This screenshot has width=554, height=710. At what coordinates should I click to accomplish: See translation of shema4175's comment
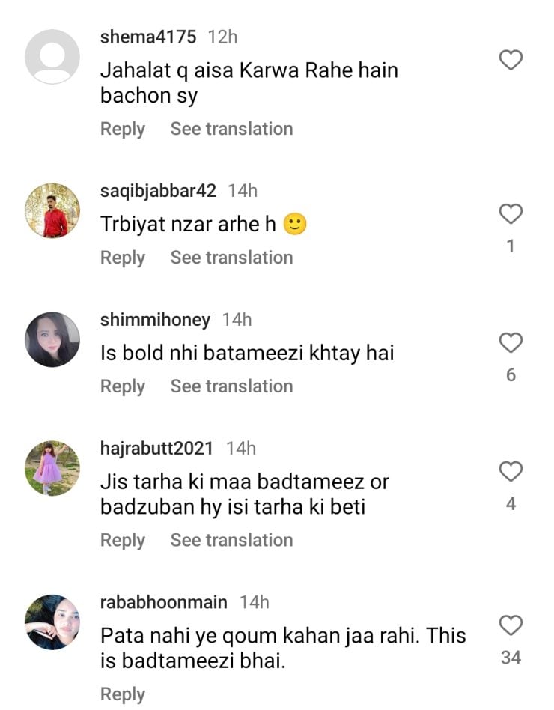click(x=231, y=129)
